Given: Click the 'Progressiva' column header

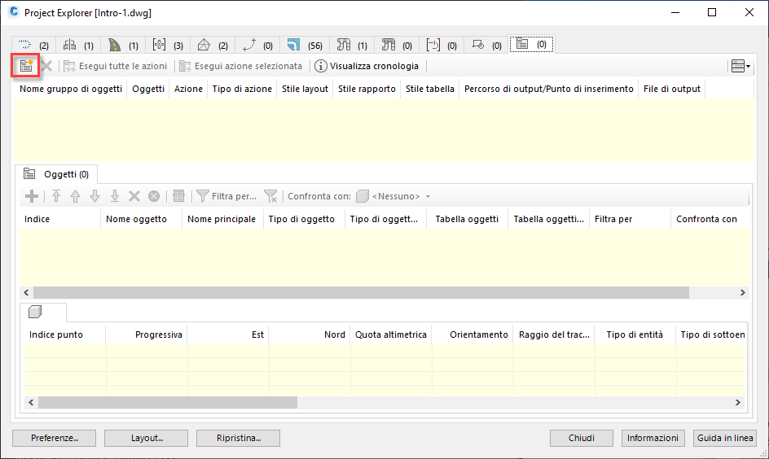Looking at the screenshot, I should tap(146, 334).
